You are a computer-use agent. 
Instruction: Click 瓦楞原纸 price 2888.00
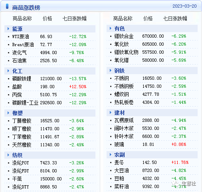click(x=151, y=120)
